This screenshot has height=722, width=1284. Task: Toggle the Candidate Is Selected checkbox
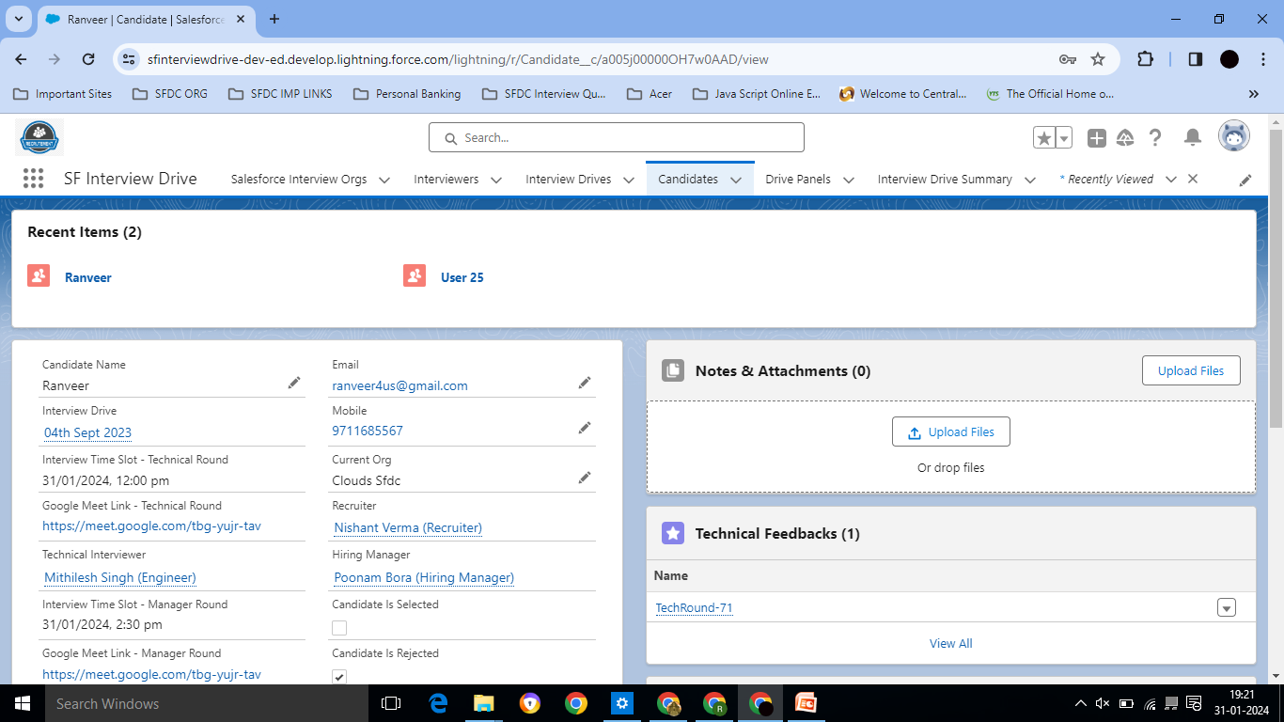pos(339,628)
